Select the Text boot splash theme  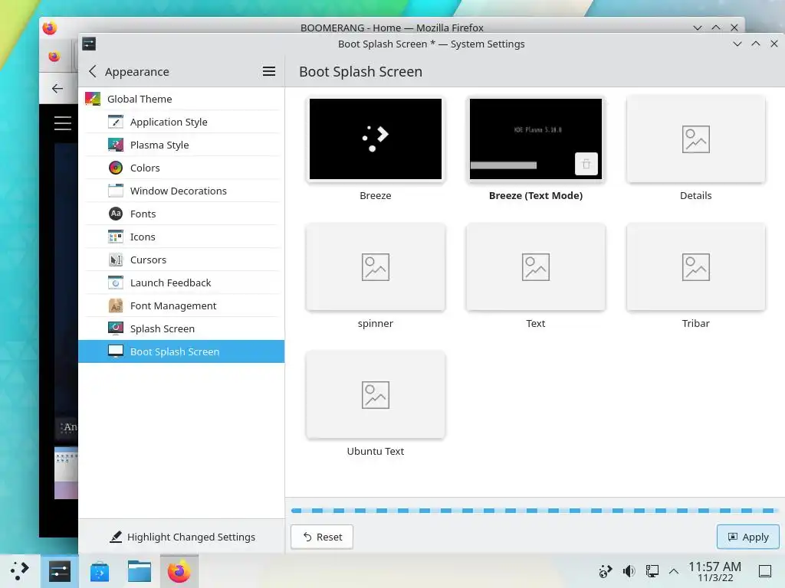tap(536, 267)
